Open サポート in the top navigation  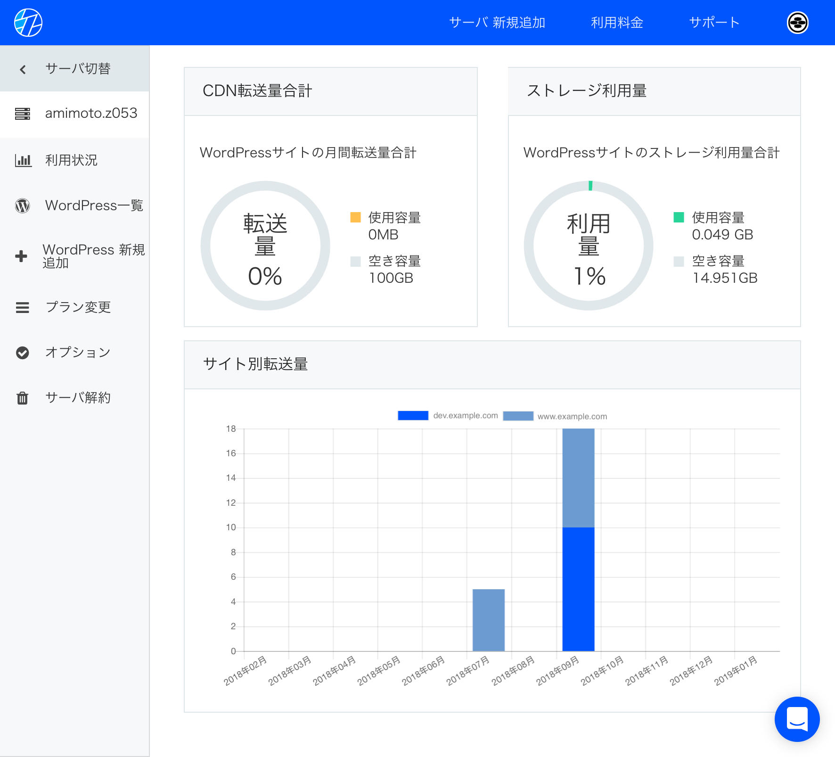pyautogui.click(x=714, y=23)
